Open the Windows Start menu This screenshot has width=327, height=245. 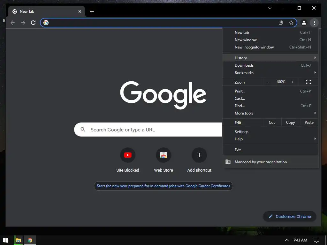click(x=6, y=240)
